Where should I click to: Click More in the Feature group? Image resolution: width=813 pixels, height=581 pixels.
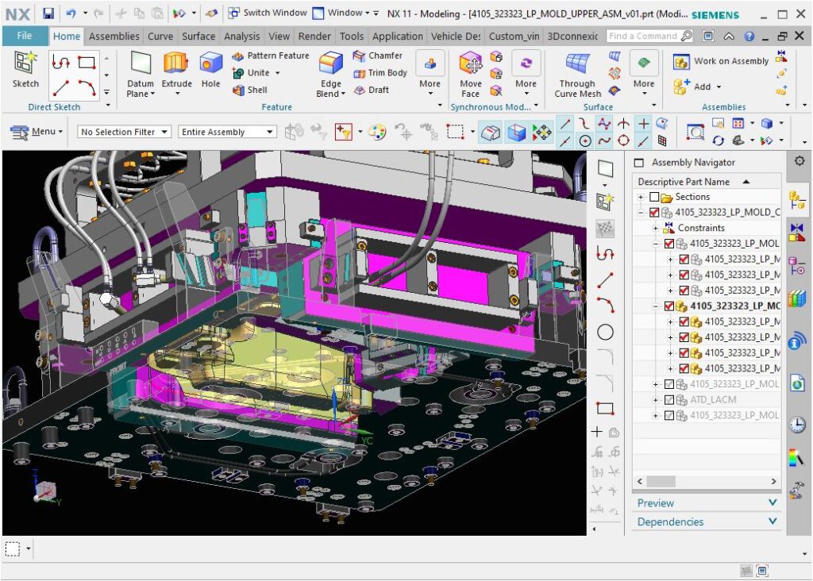pyautogui.click(x=430, y=73)
